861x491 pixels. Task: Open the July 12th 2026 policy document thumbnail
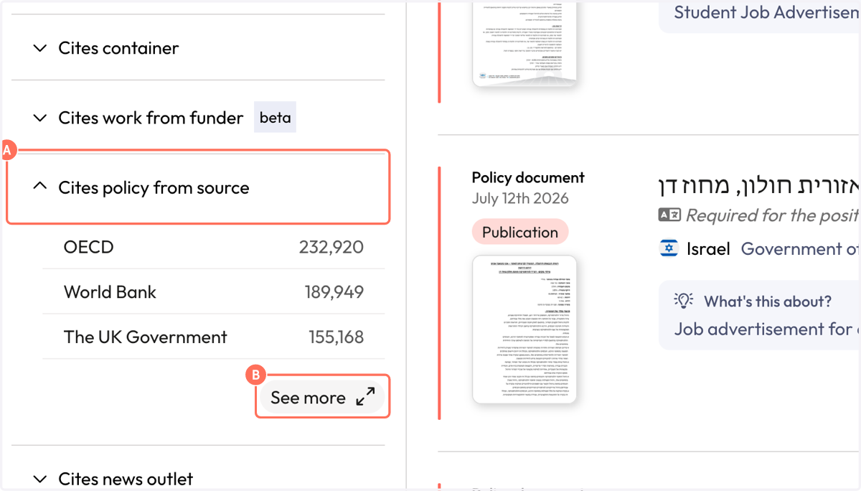click(x=524, y=329)
